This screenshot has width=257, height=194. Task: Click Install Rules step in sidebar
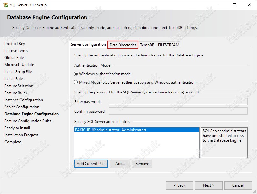coord(14,79)
